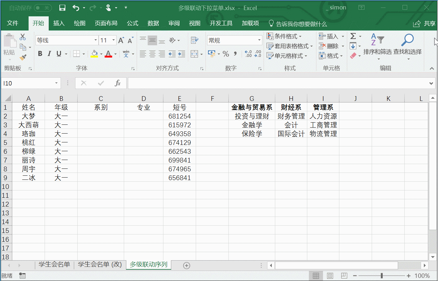The height and width of the screenshot is (281, 438).
Task: Click the Cut scissors icon
Action: click(23, 37)
